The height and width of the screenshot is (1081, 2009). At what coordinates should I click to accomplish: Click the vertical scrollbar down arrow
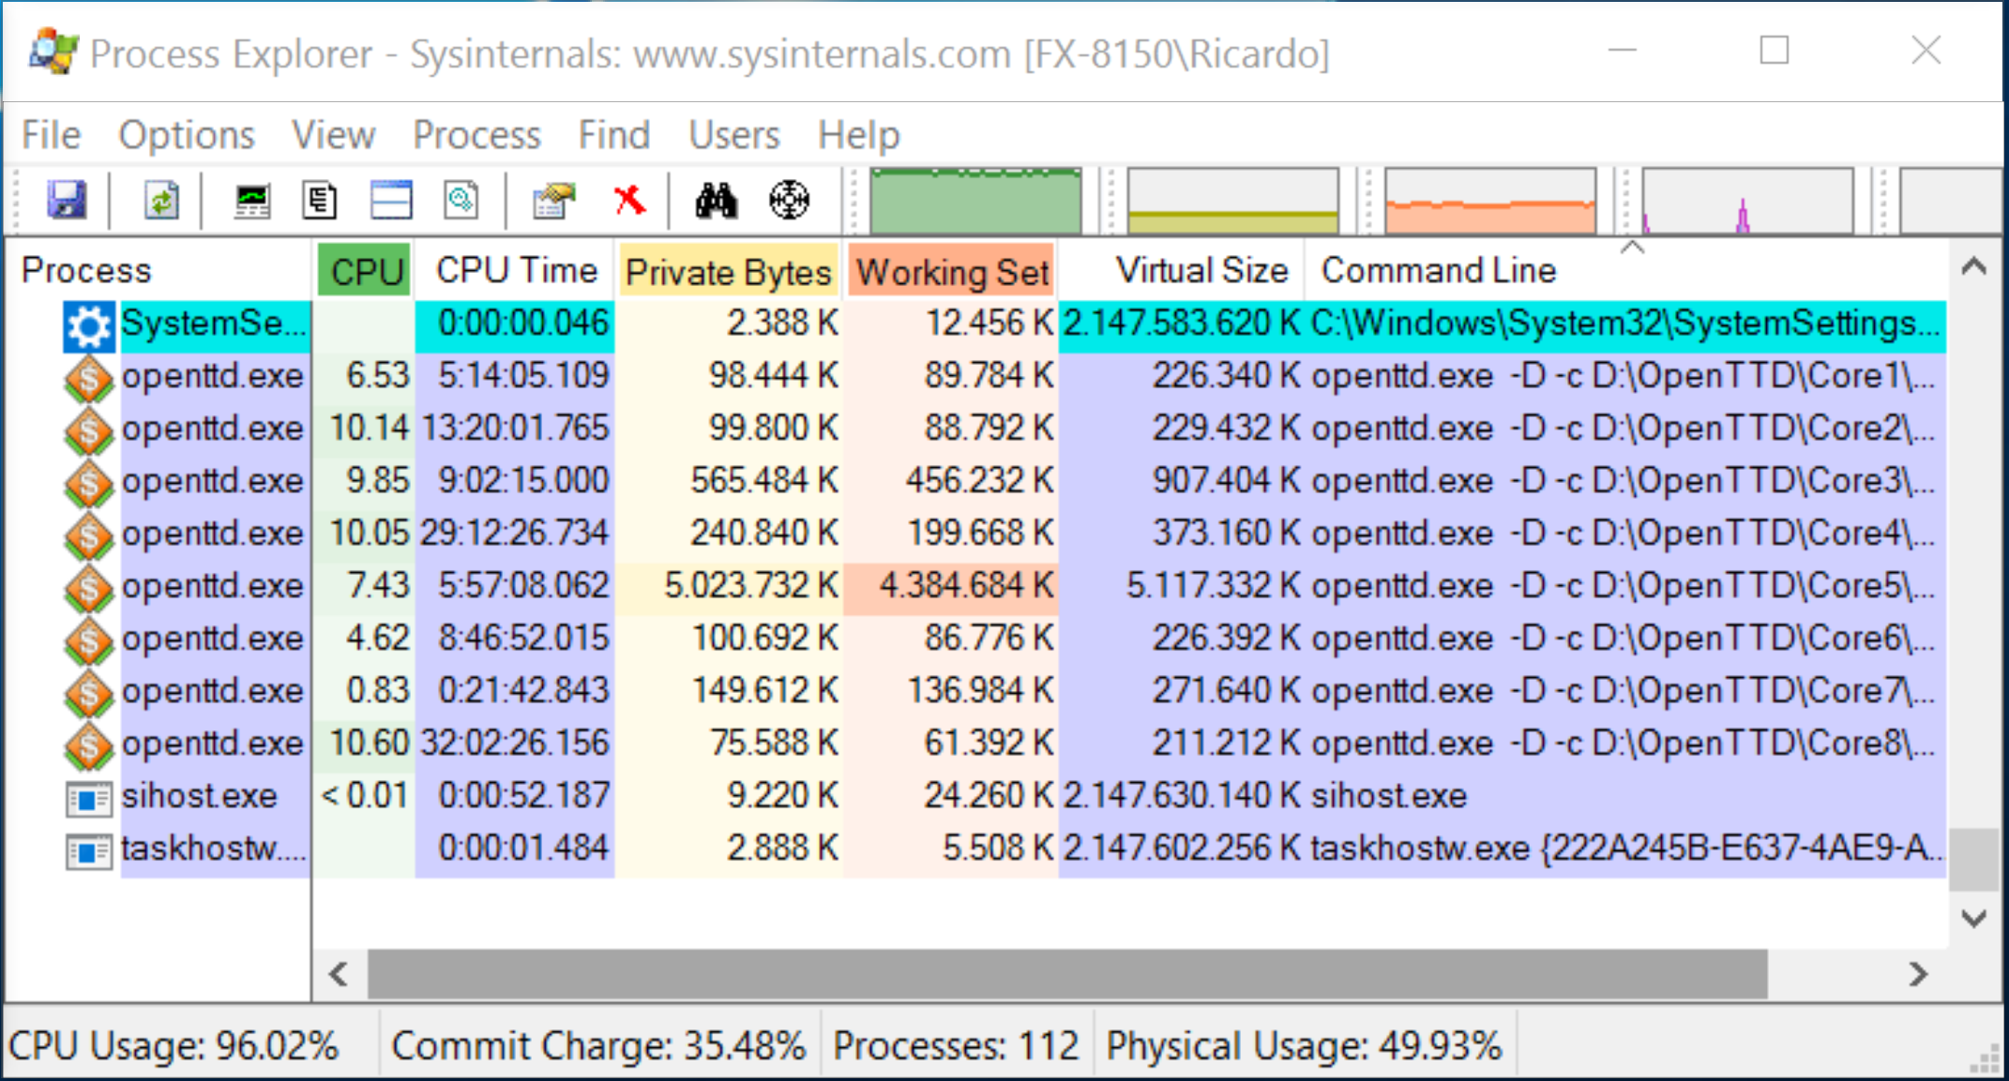(1973, 918)
